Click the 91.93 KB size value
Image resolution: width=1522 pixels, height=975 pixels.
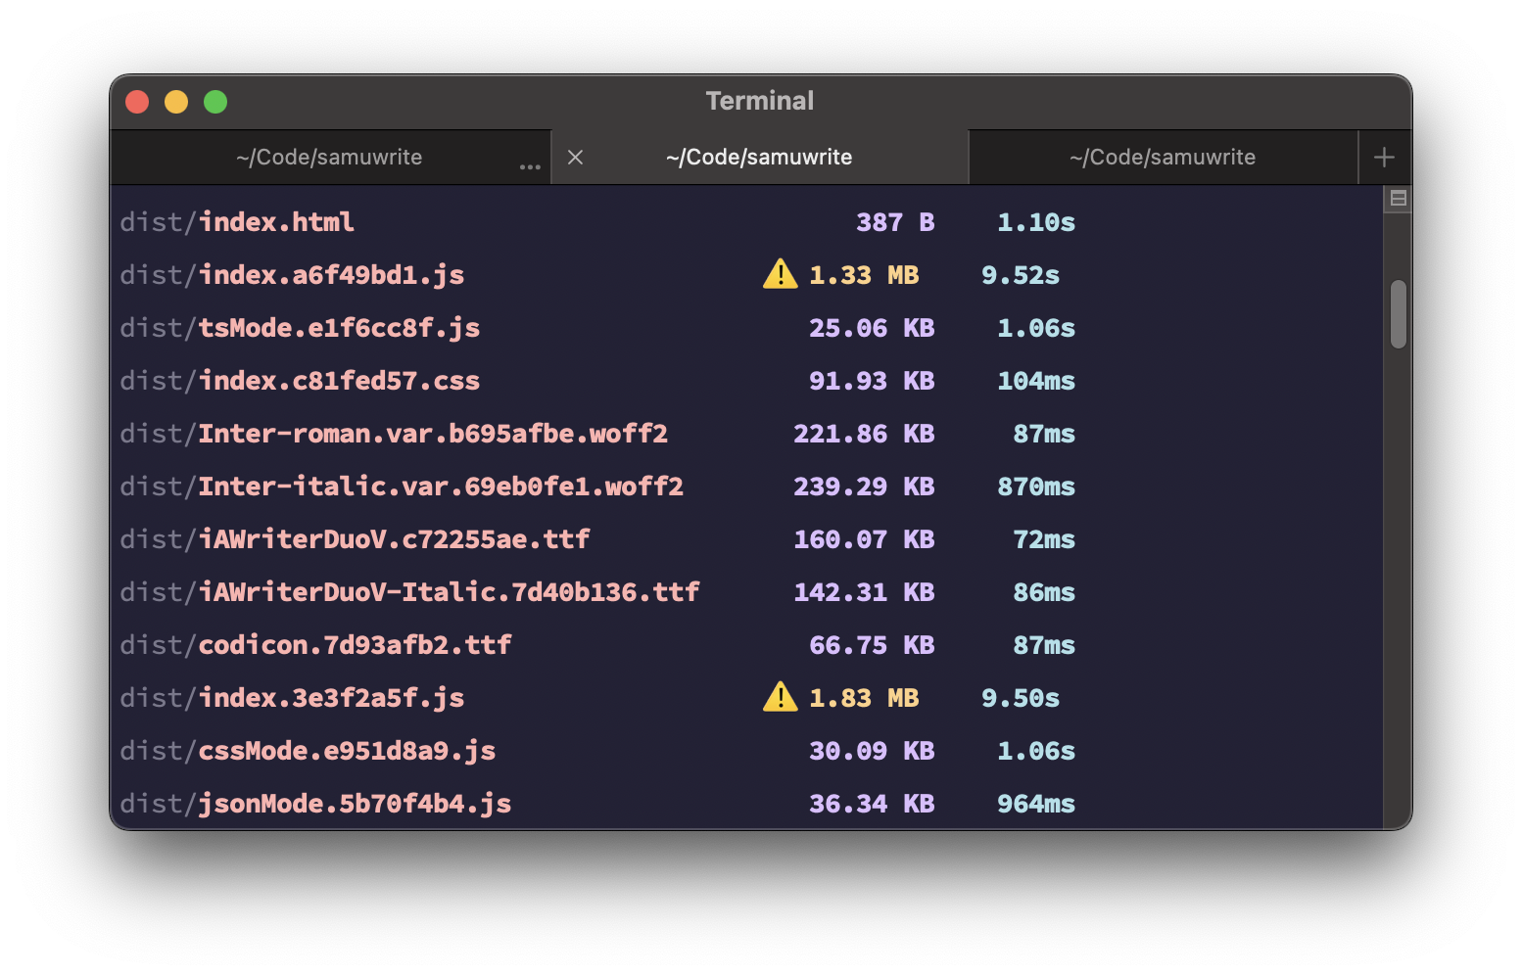pyautogui.click(x=872, y=381)
